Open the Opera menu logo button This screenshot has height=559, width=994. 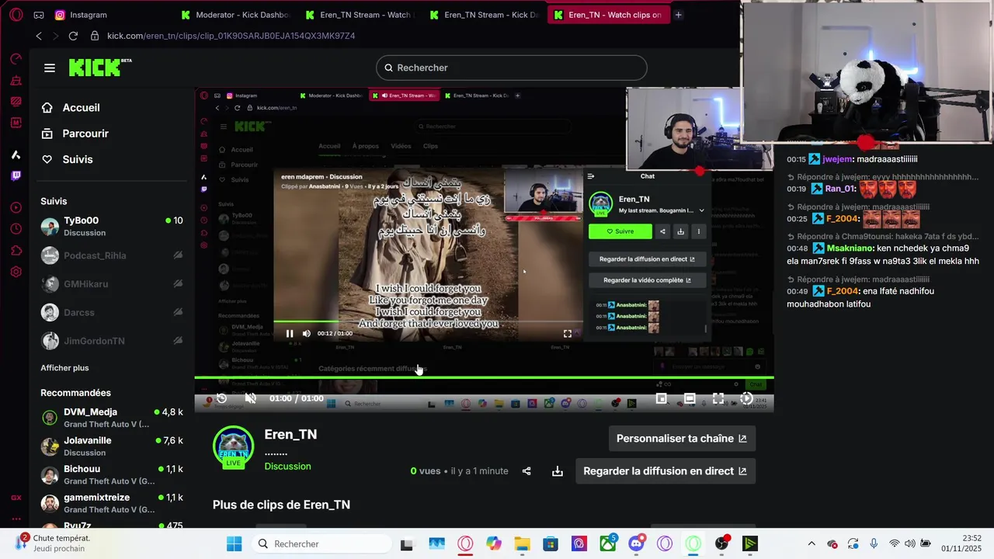[16, 15]
